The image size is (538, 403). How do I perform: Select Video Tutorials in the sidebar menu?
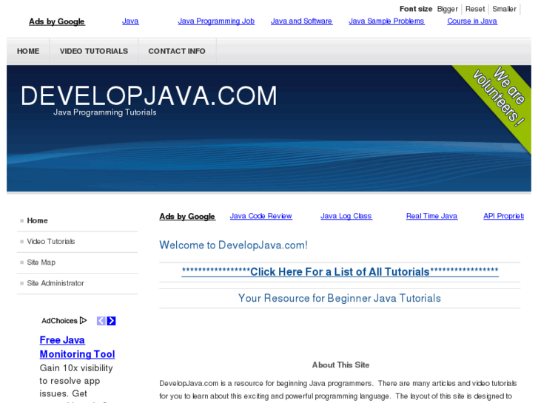pyautogui.click(x=51, y=242)
